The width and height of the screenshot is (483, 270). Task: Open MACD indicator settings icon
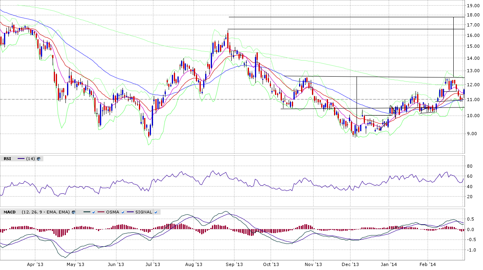[73, 212]
